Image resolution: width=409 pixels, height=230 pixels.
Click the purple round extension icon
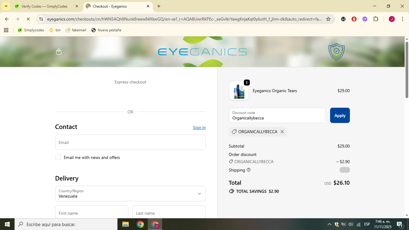click(x=365, y=19)
